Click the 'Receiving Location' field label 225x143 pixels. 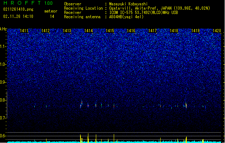click(83, 8)
